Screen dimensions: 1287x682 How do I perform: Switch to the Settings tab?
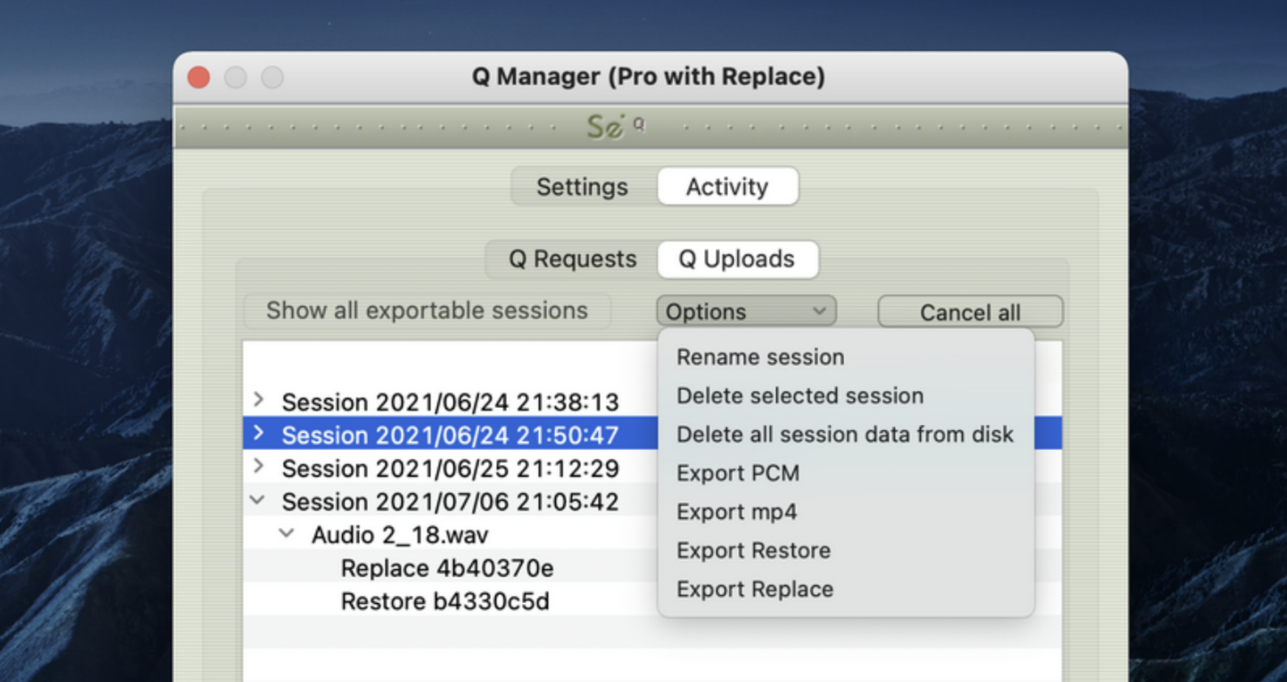coord(582,187)
